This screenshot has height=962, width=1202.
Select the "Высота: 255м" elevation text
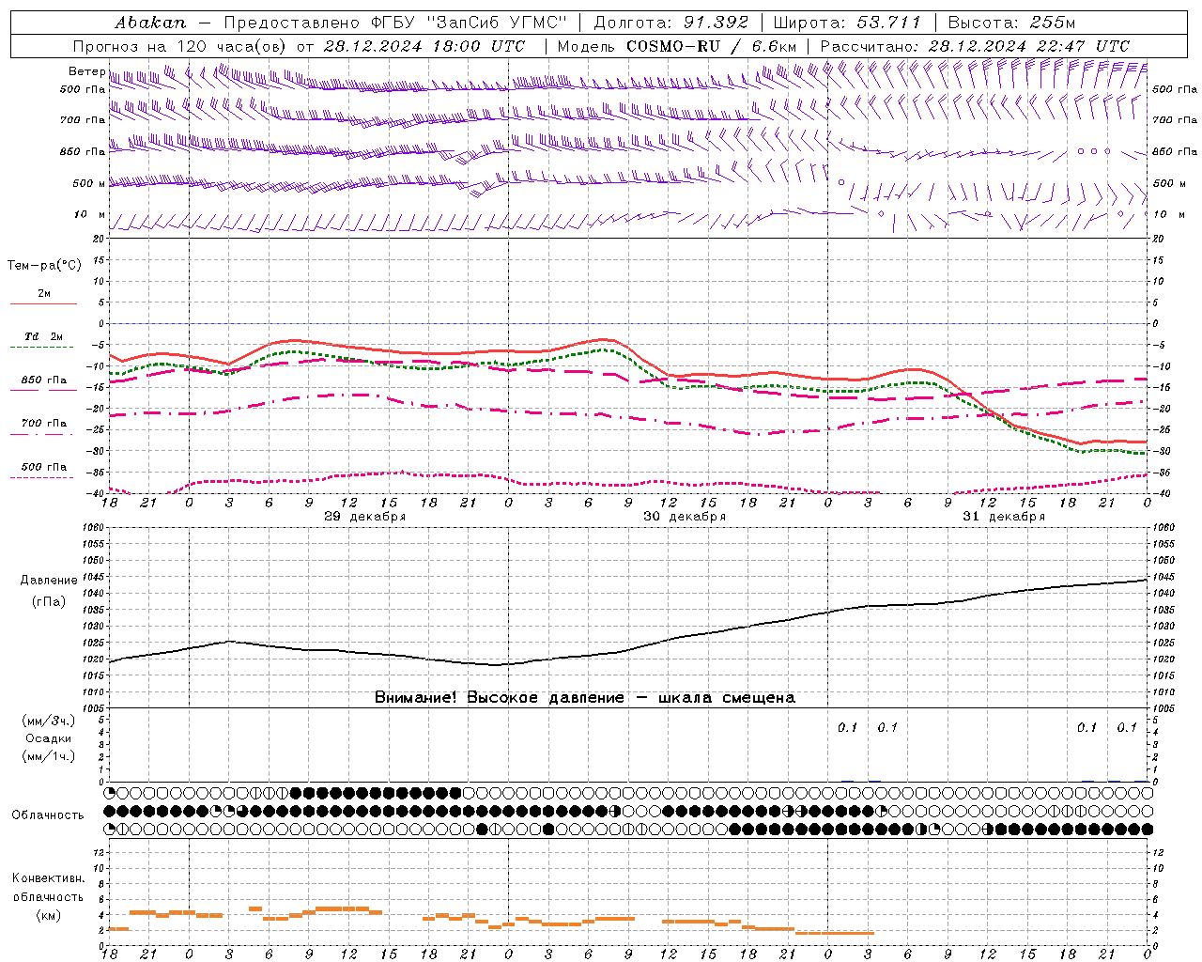coord(1011,23)
